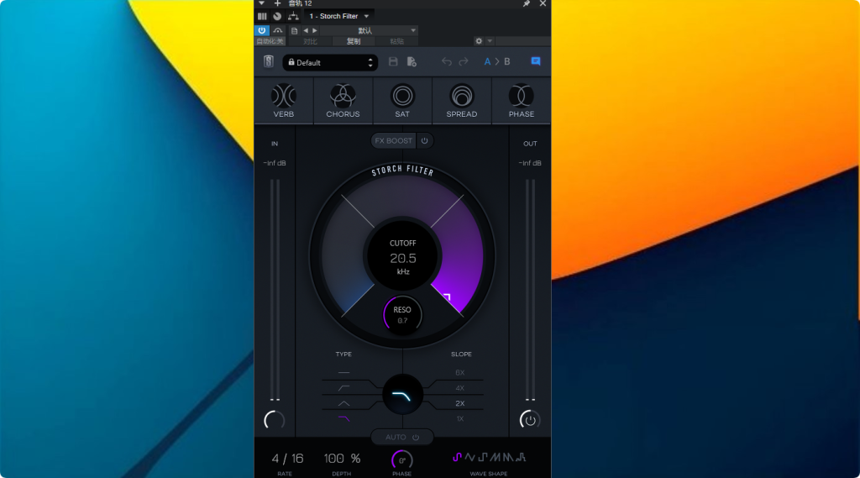The height and width of the screenshot is (478, 860).
Task: Choose the purple low-pass filter type
Action: pyautogui.click(x=343, y=418)
